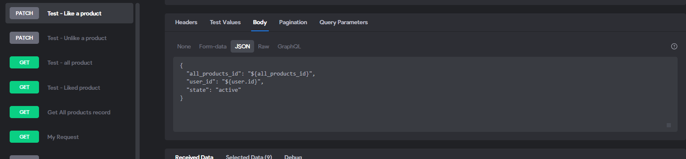Viewport: 686px width, 159px height.
Task: Open the Selected Data (9) tab
Action: [x=249, y=157]
